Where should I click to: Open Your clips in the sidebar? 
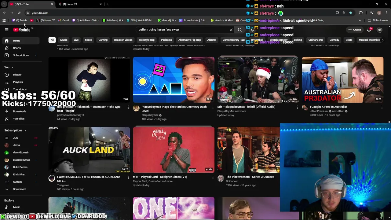21,119
